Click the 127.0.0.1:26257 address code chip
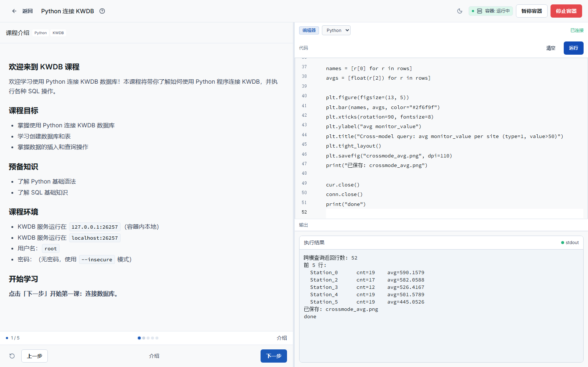588x367 pixels. tap(95, 227)
